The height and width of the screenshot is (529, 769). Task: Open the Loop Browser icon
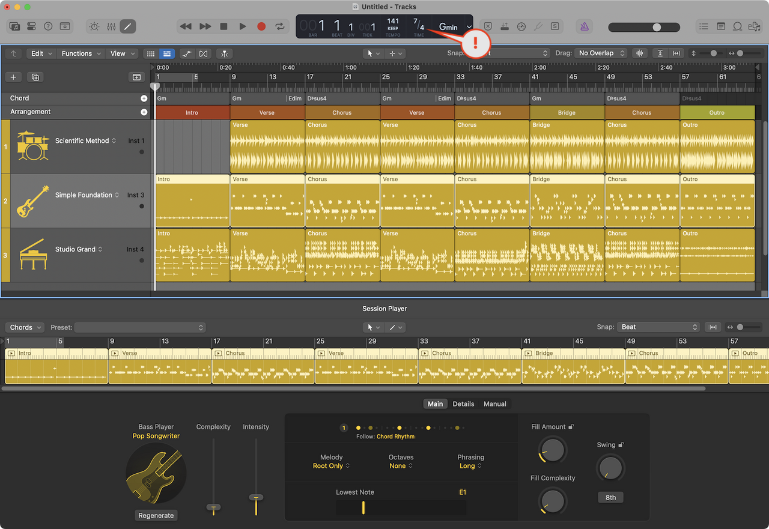pyautogui.click(x=737, y=26)
